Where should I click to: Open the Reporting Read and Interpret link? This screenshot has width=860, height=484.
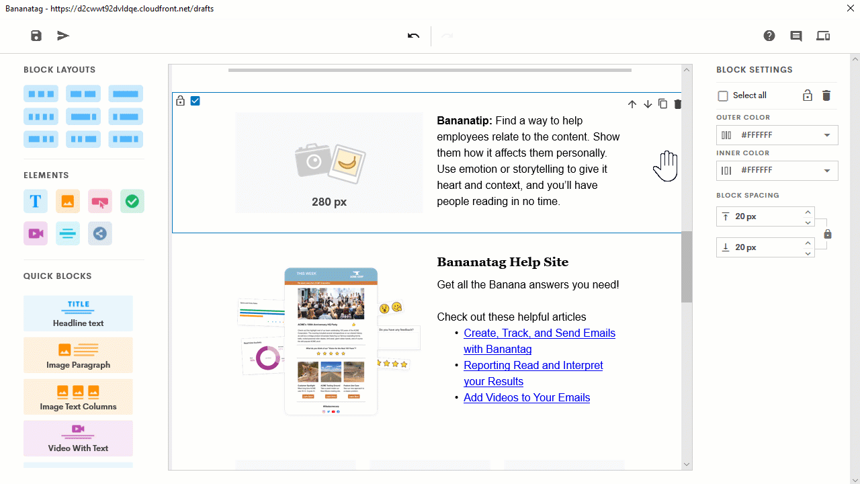[x=533, y=373]
